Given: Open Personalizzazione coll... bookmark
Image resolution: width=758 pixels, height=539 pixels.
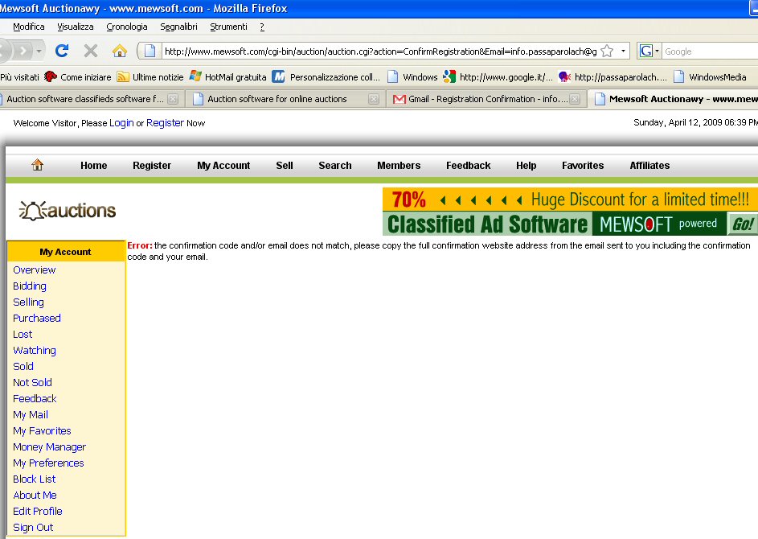Looking at the screenshot, I should pyautogui.click(x=326, y=77).
